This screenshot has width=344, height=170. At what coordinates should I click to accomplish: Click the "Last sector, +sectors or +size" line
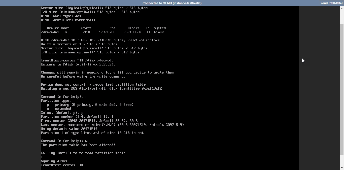coord(113,125)
